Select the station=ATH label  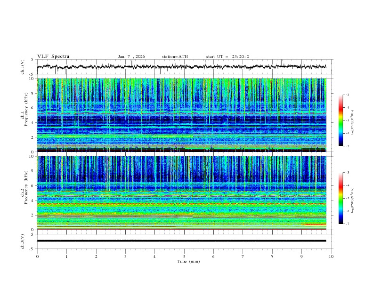175,56
